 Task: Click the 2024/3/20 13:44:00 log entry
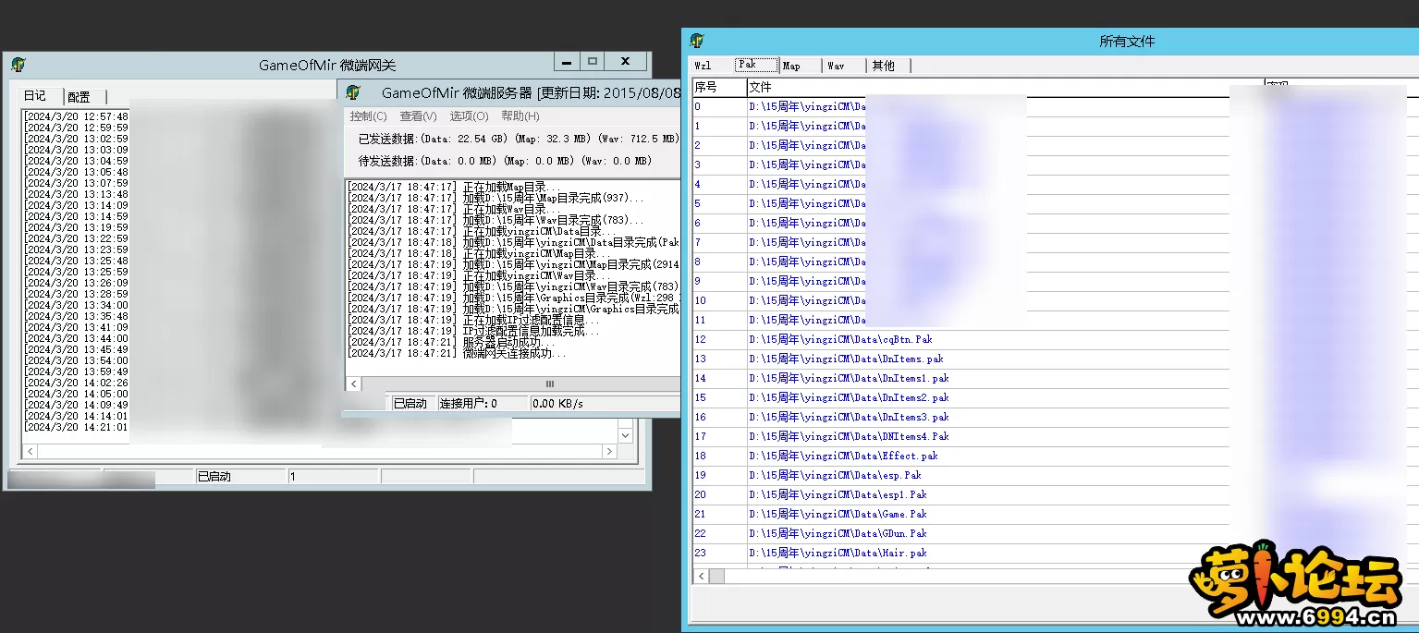click(76, 338)
